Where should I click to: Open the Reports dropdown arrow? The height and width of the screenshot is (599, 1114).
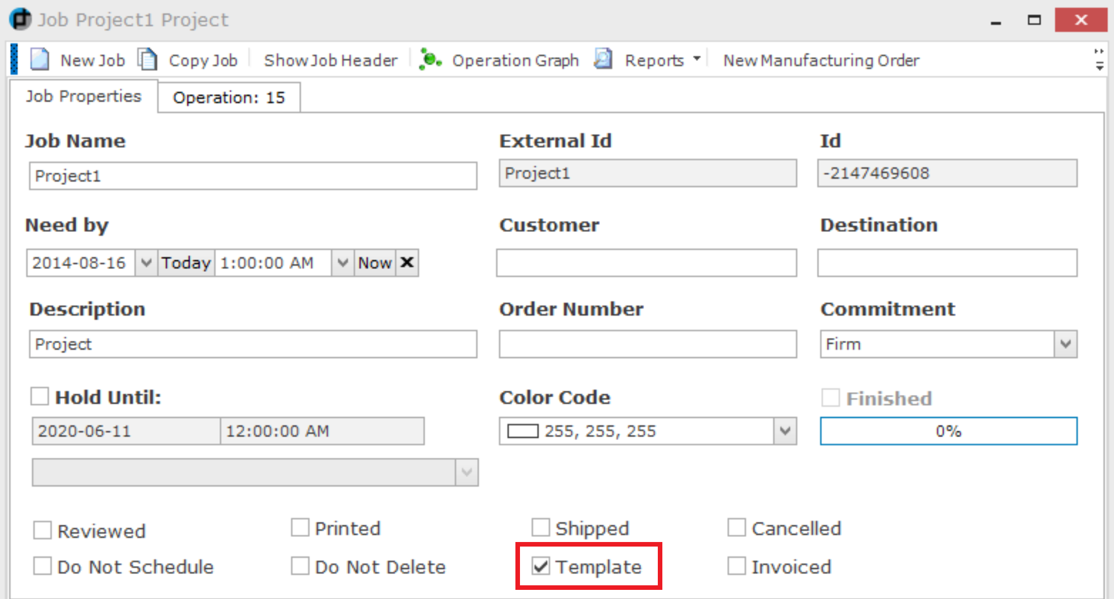point(697,59)
